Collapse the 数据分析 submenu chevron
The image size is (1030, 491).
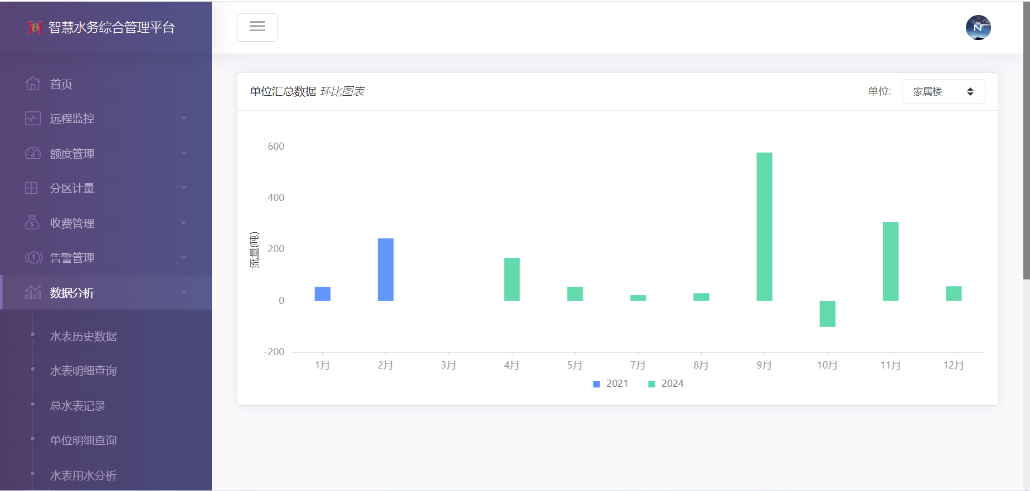point(184,292)
